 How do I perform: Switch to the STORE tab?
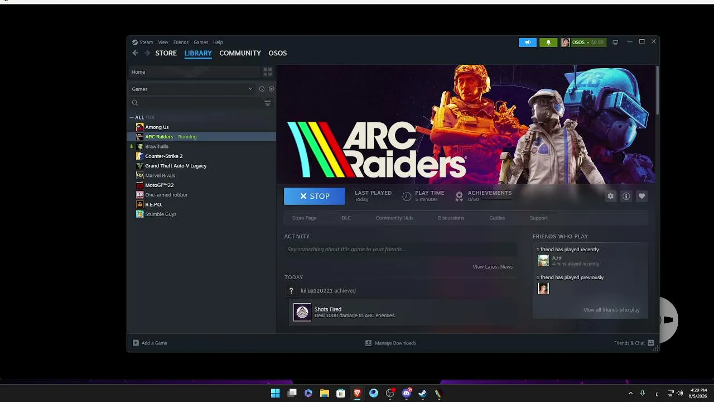[166, 53]
